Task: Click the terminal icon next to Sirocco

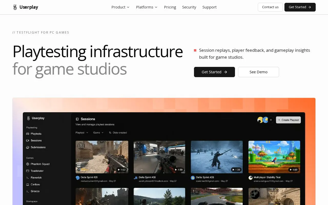Action: coord(28,191)
